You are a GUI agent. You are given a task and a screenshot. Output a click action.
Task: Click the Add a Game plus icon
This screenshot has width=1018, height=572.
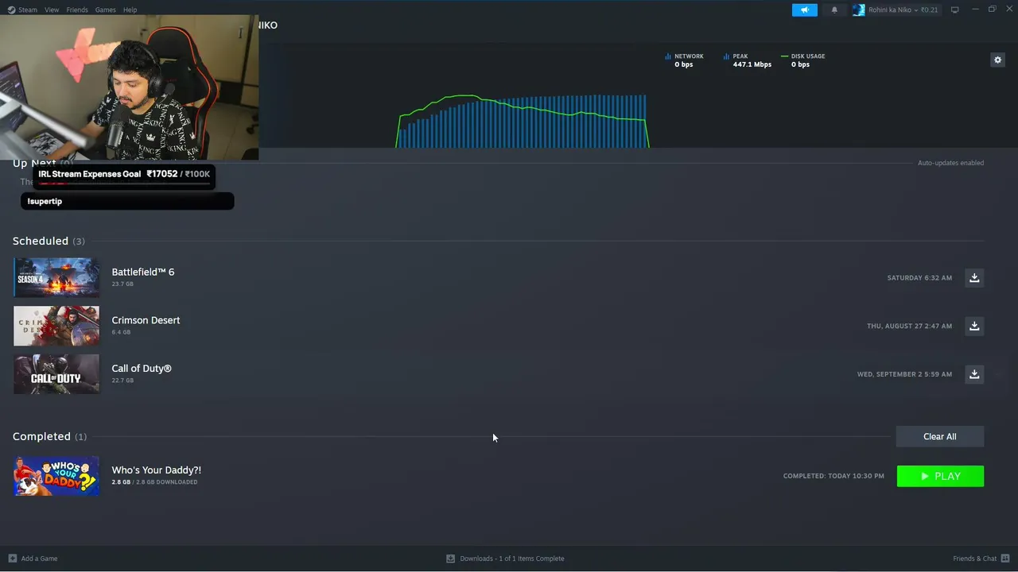tap(12, 558)
